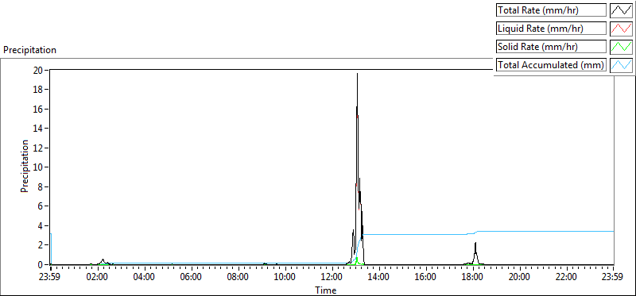Click the 20:00 time axis label
This screenshot has width=636, height=296.
coord(519,278)
